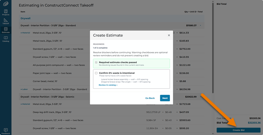Check 'Confirm 0% waste is intentional'
This screenshot has height=135, width=263.
[96, 73]
